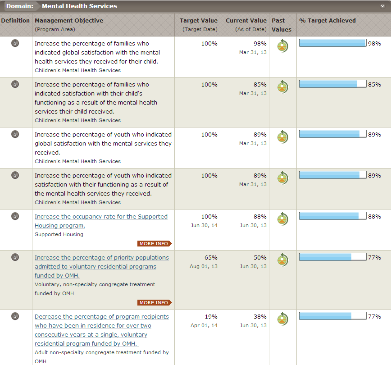Click info icon for priority populations row
Screen dimensions: 391x365
(x=15, y=257)
